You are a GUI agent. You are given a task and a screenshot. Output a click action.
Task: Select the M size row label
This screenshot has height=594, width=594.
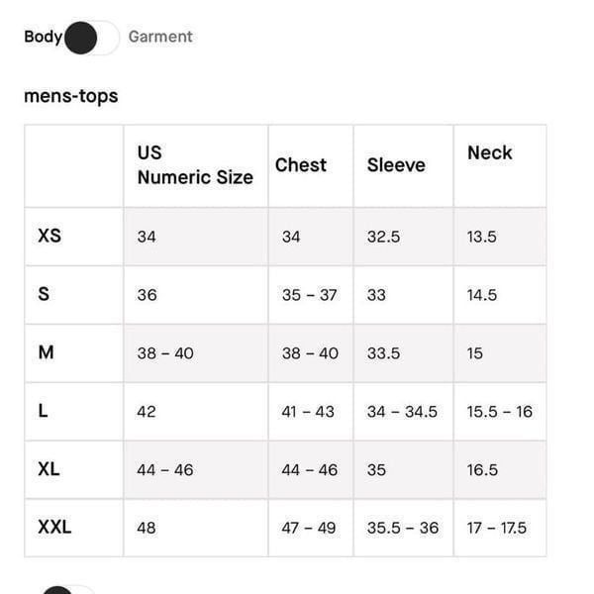tap(46, 352)
